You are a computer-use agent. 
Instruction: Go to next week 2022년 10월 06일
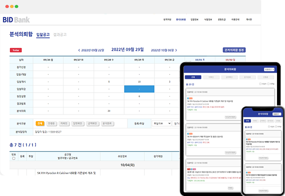[x=164, y=50]
